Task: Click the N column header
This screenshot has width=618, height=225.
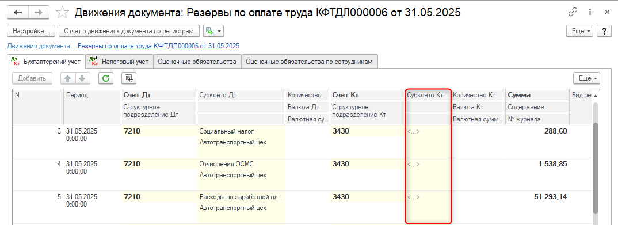Action: (x=38, y=107)
